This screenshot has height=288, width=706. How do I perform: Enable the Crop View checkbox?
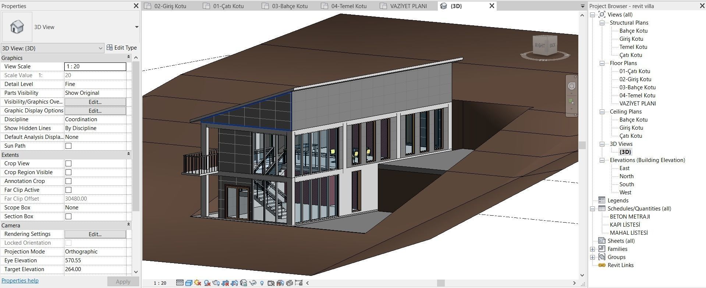click(x=68, y=163)
